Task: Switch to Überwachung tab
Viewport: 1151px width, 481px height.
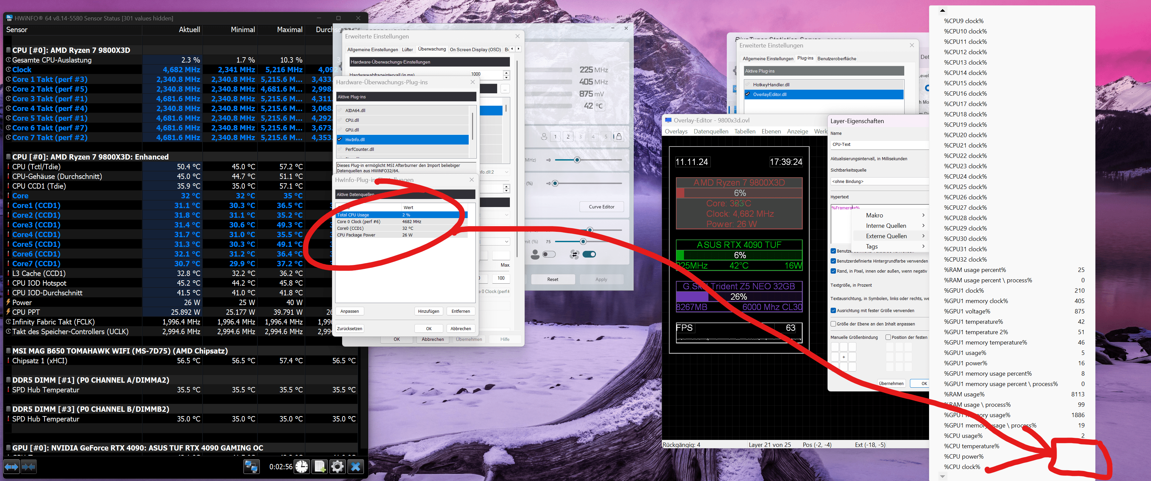Action: click(x=432, y=49)
